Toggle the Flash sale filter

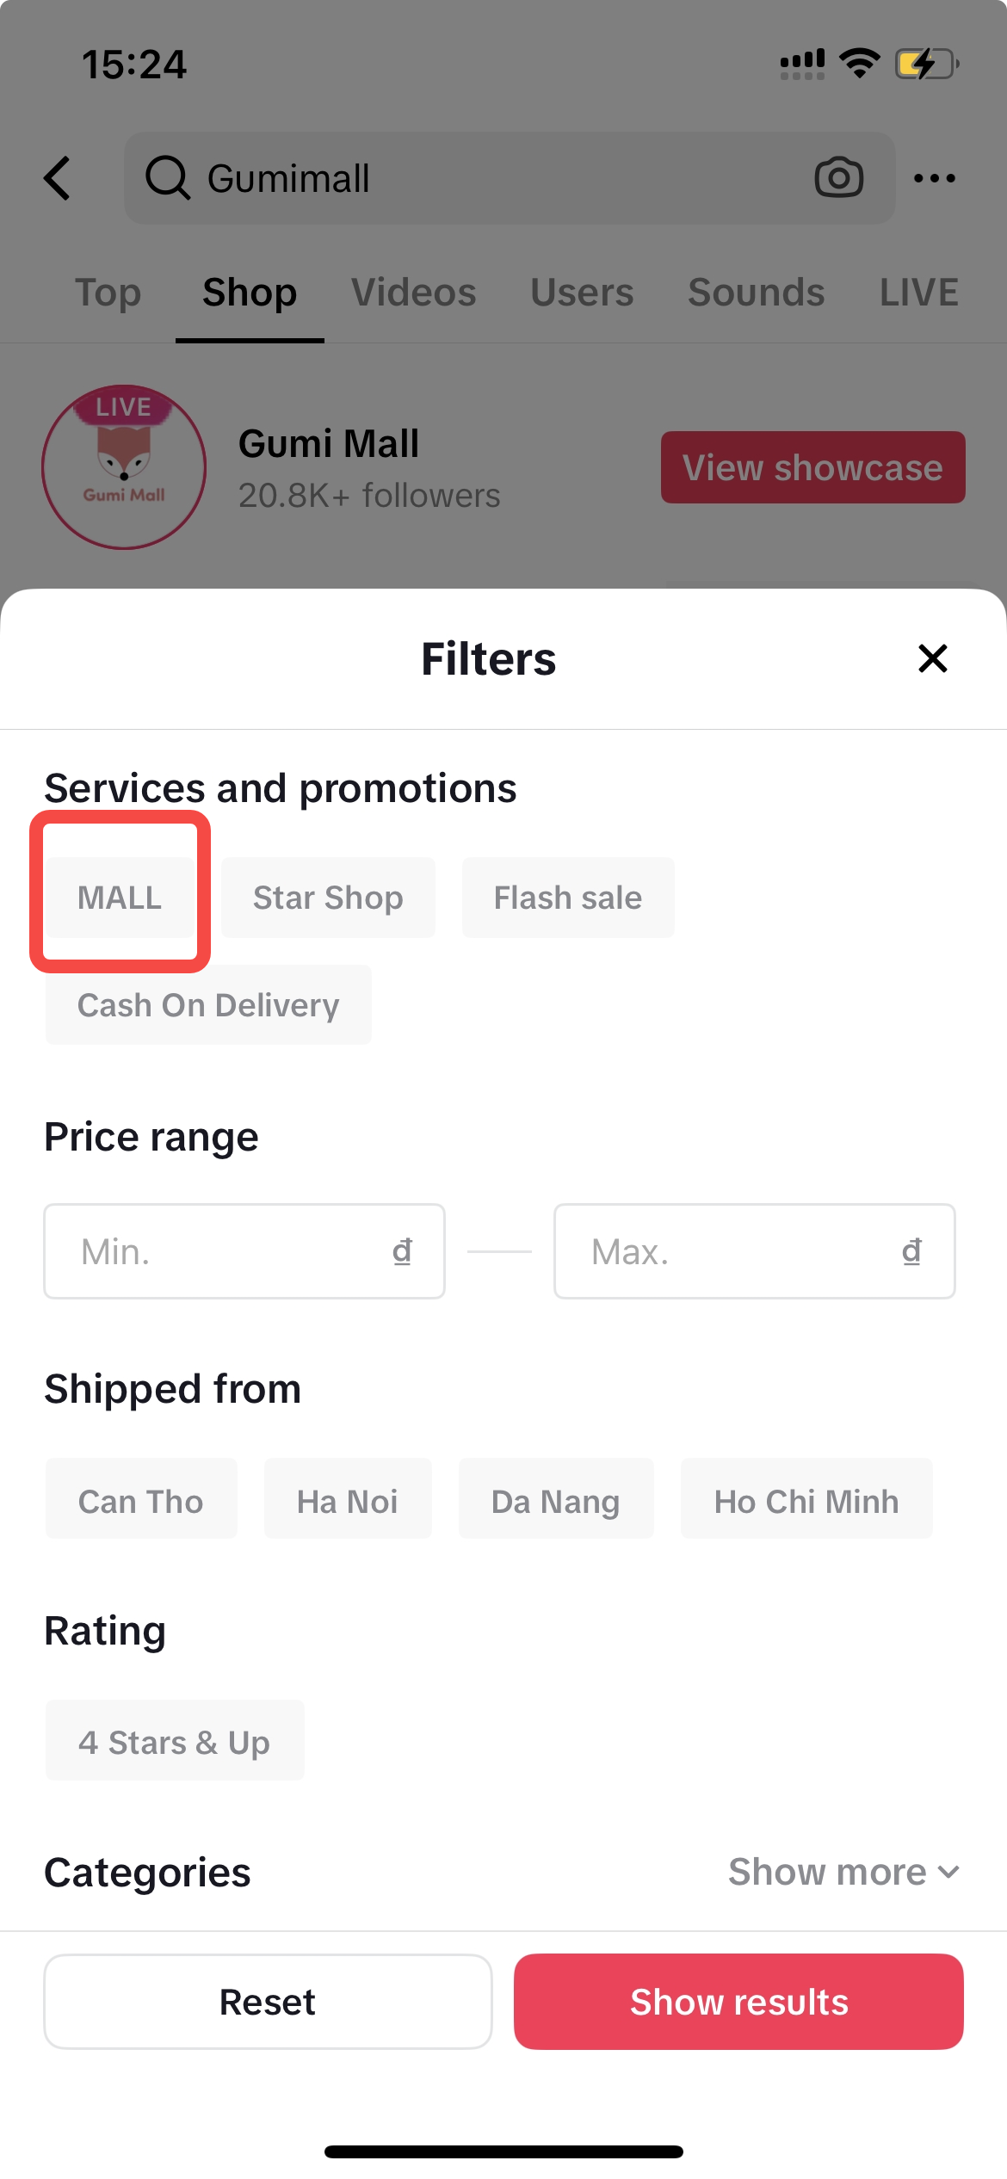(x=568, y=898)
